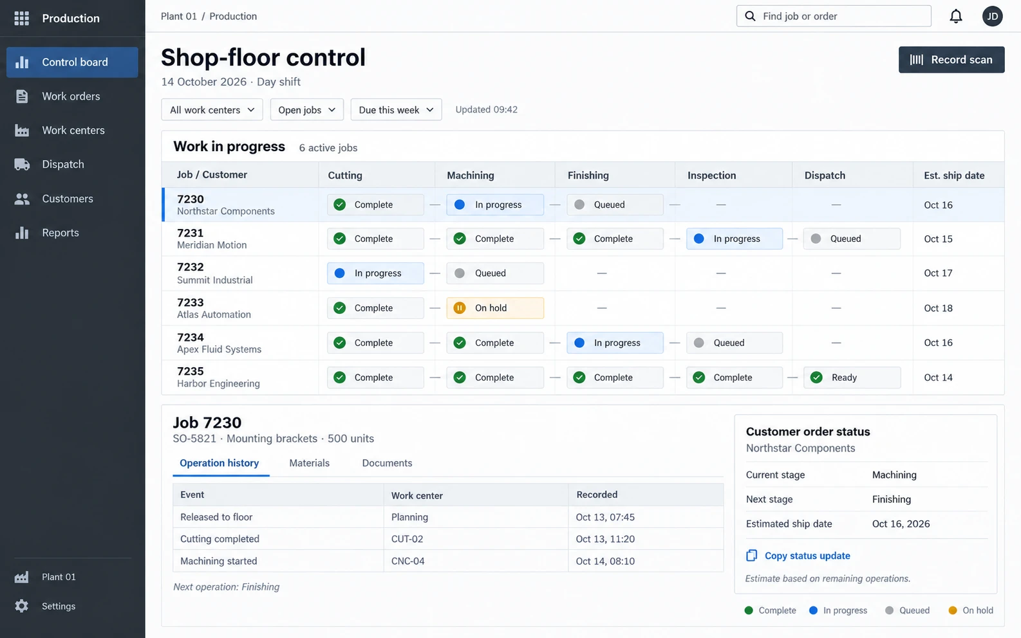The image size is (1021, 638).
Task: Click the Plant 01 factory icon
Action: coord(22,577)
